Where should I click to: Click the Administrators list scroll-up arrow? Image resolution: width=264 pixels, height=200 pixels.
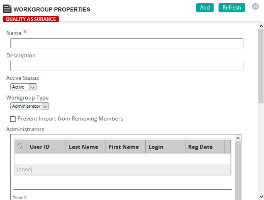pos(238,138)
